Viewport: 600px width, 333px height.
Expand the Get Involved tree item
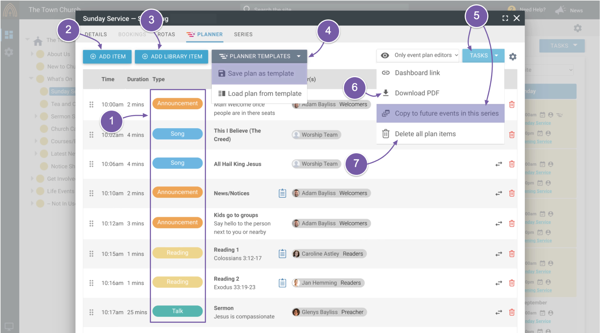click(x=32, y=179)
